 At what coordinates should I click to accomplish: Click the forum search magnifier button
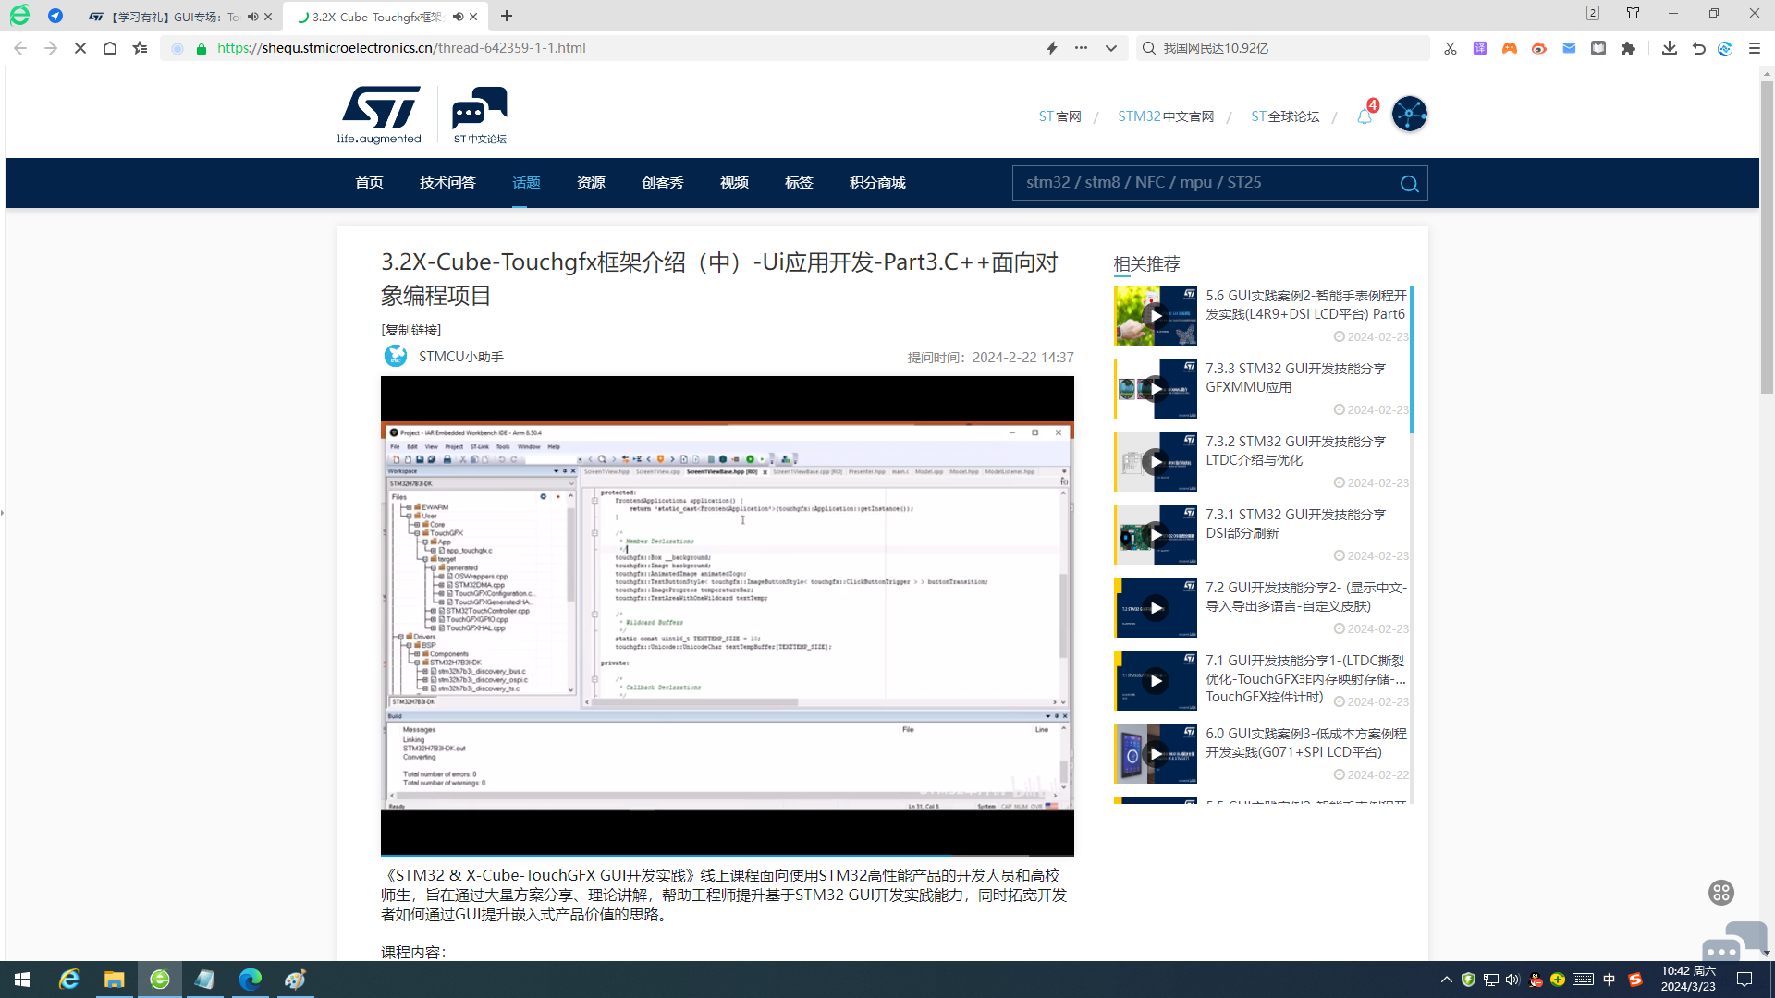click(1409, 184)
